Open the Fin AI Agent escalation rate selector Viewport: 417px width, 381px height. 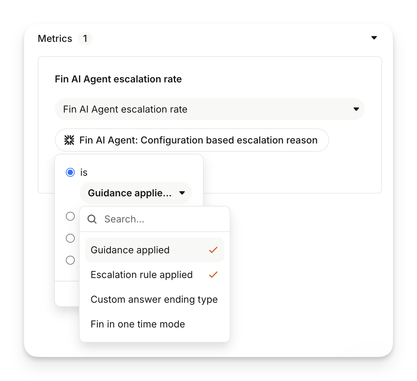coord(206,109)
